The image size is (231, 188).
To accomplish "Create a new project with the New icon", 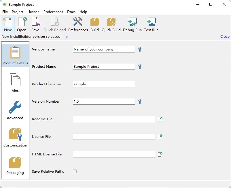I will [x=7, y=24].
